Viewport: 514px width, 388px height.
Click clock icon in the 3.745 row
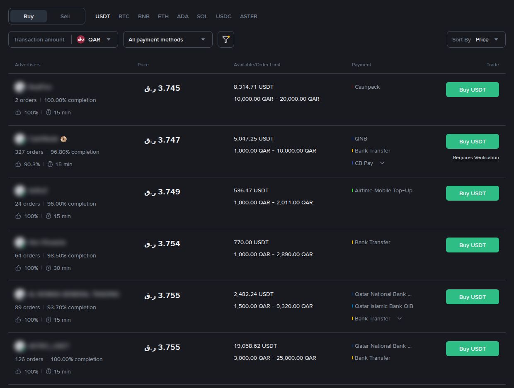tap(48, 112)
